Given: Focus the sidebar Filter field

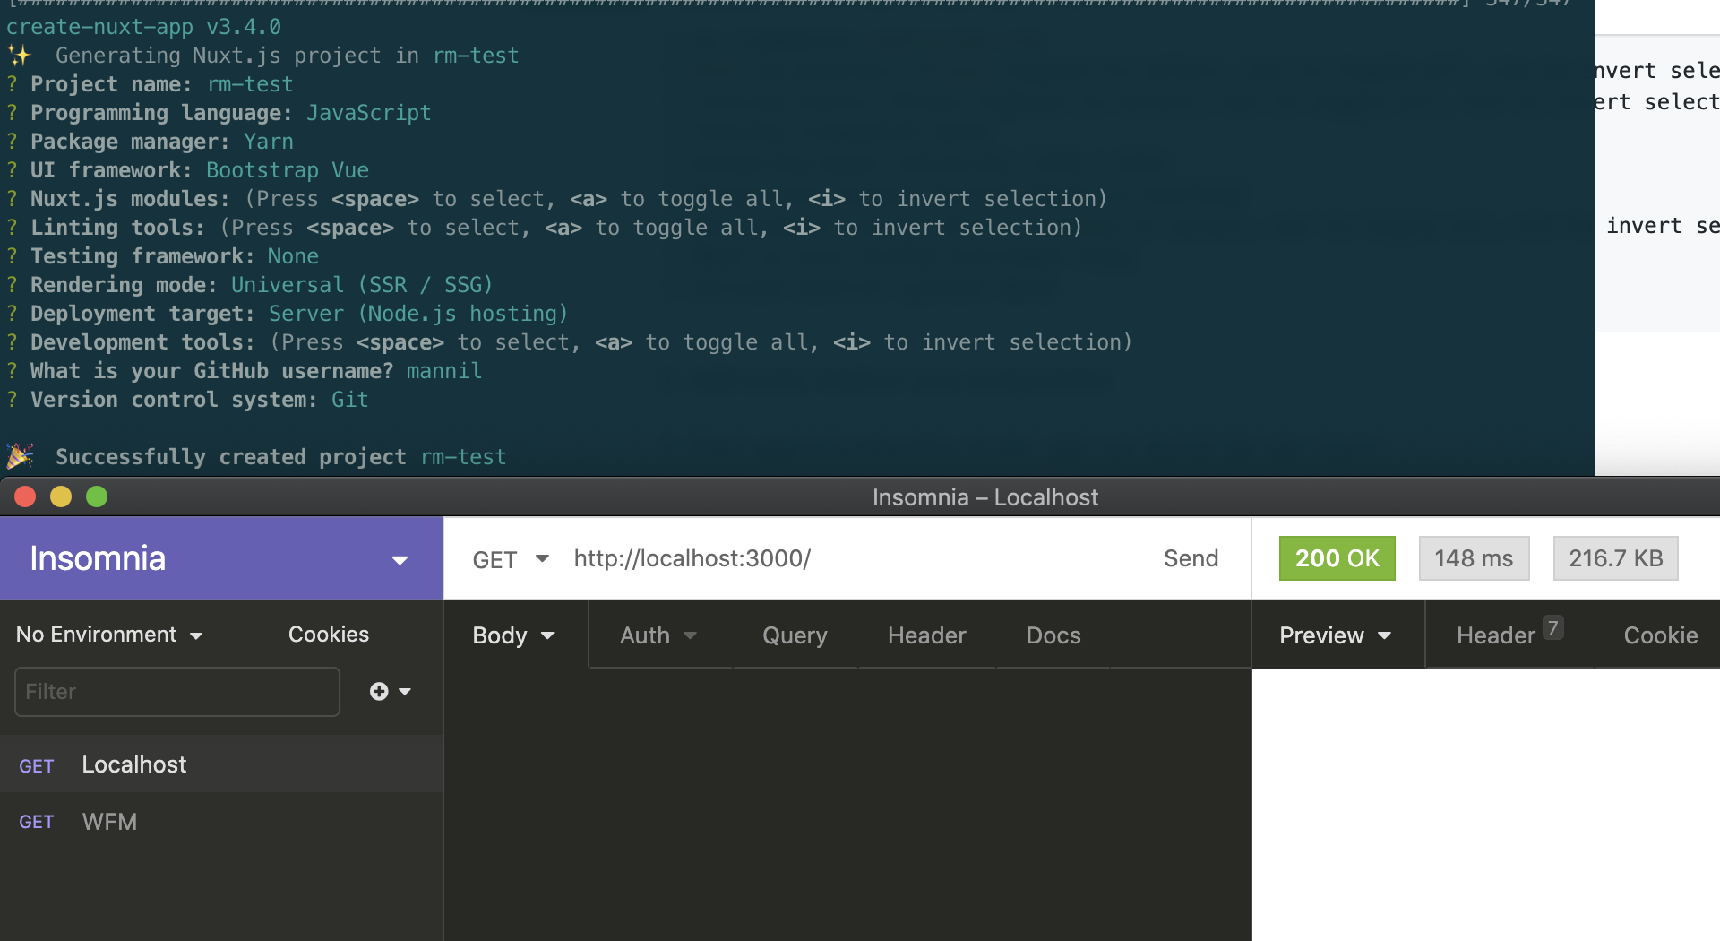Looking at the screenshot, I should (177, 692).
